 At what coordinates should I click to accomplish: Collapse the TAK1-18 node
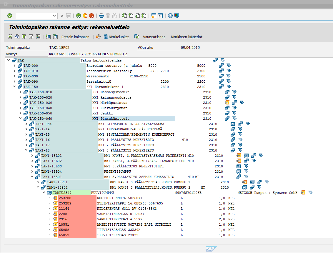[x=26, y=150]
